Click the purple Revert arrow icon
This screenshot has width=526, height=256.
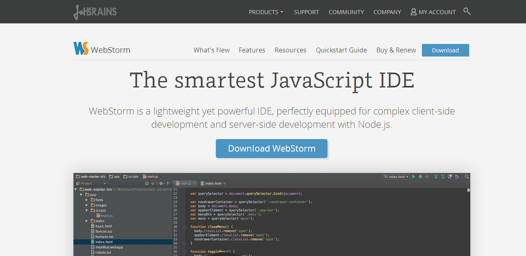tap(457, 177)
